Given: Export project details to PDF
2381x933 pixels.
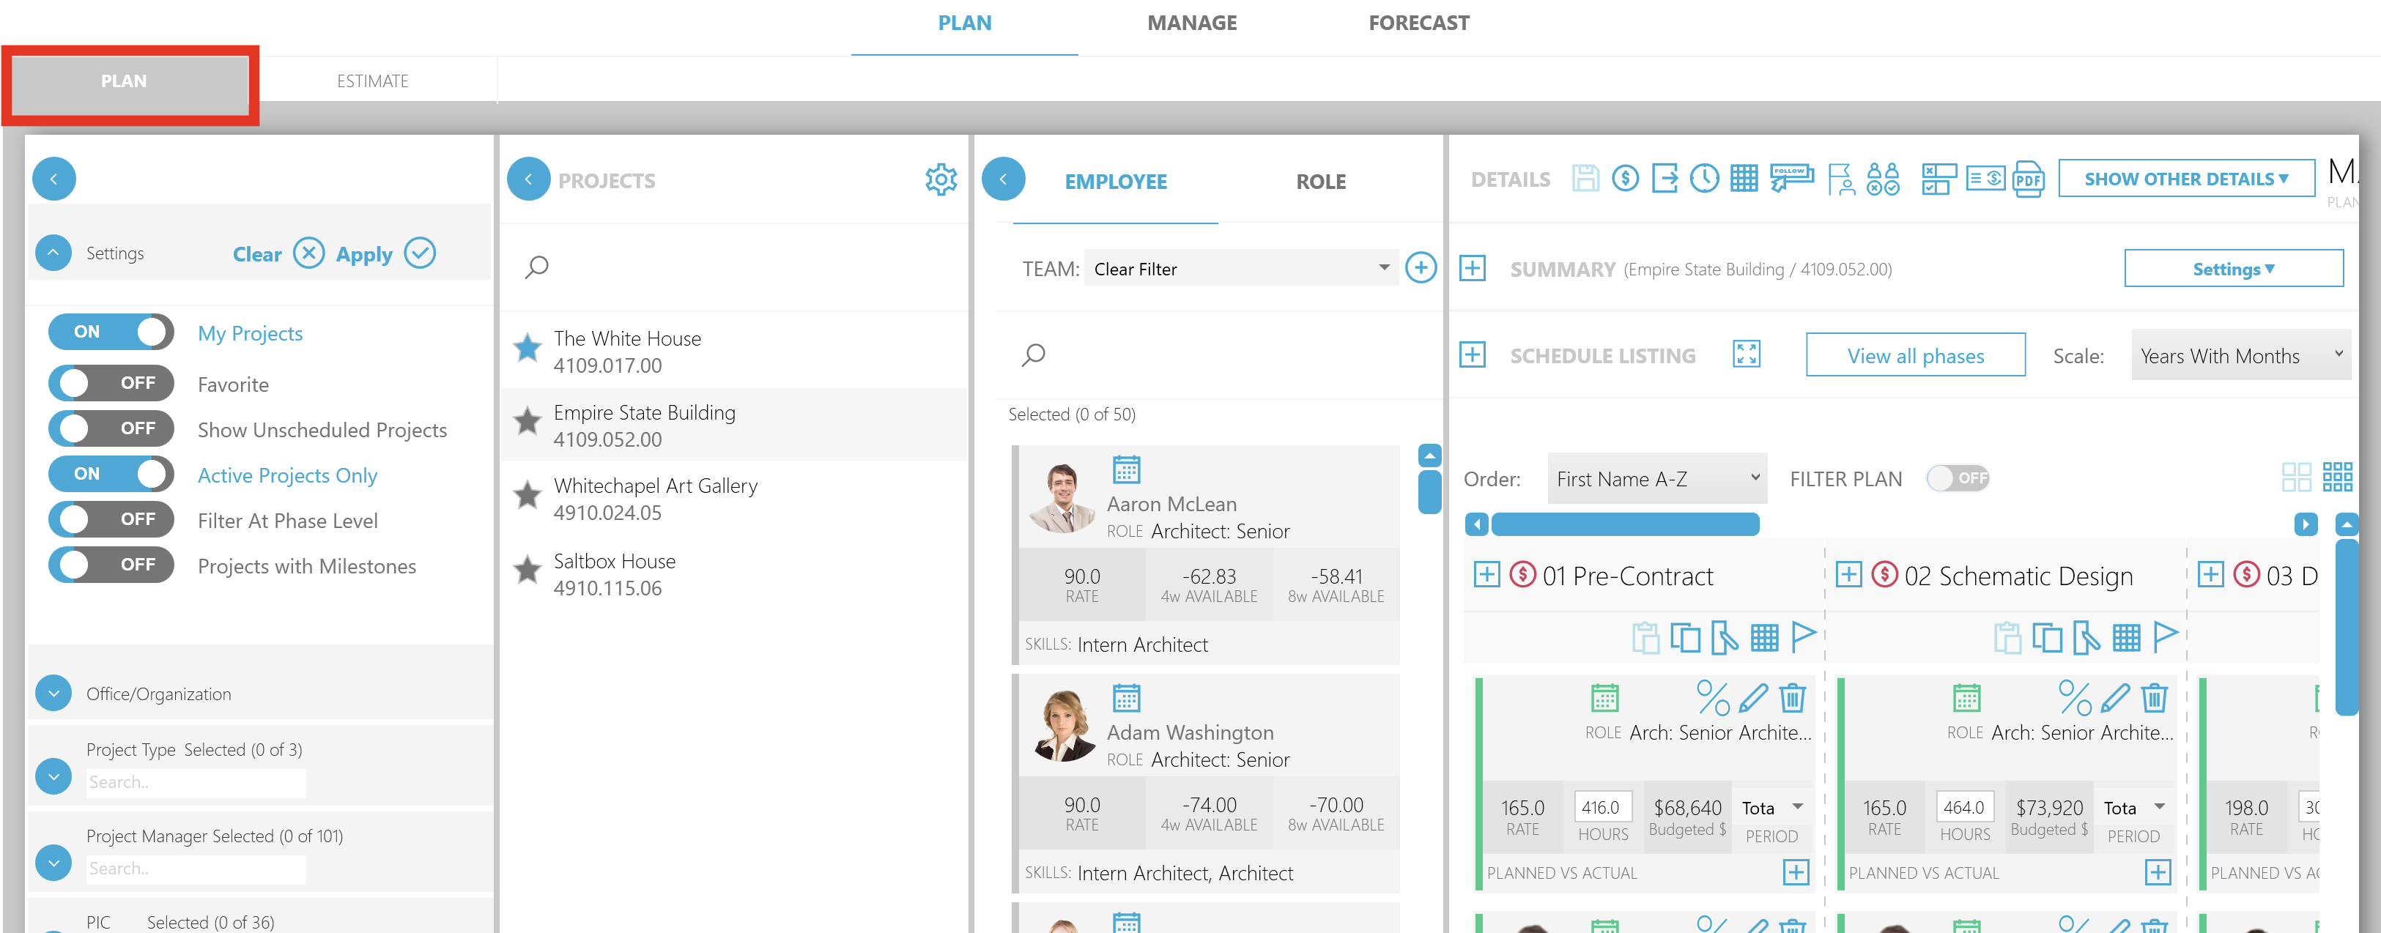Looking at the screenshot, I should [x=2030, y=178].
